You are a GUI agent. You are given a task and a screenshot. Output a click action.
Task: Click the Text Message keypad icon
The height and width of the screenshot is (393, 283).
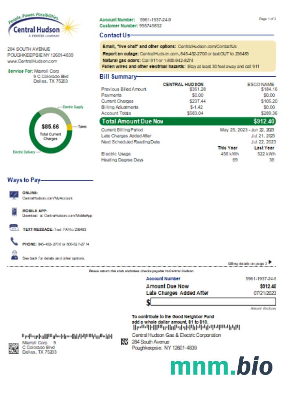point(14,228)
